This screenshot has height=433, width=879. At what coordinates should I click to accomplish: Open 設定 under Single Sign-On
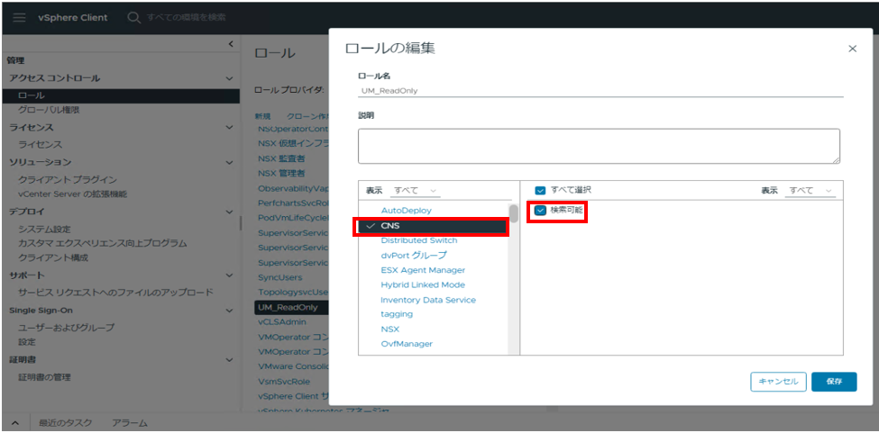27,342
